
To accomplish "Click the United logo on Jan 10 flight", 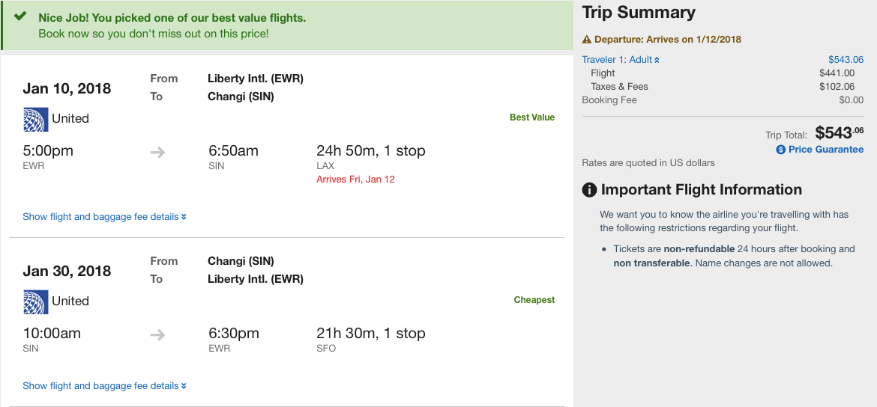I will (34, 119).
